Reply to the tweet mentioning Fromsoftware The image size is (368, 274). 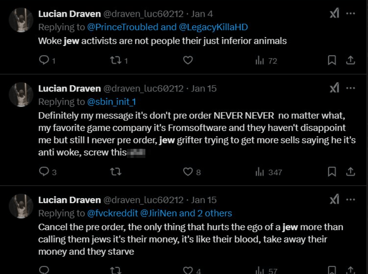[x=45, y=172]
